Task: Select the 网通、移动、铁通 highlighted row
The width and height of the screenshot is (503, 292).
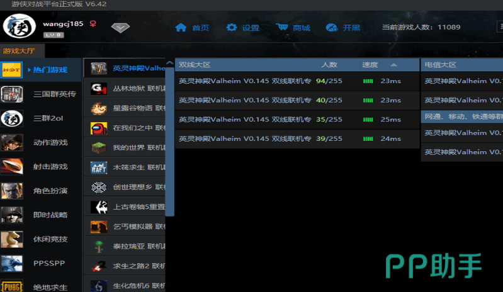Action: 462,116
